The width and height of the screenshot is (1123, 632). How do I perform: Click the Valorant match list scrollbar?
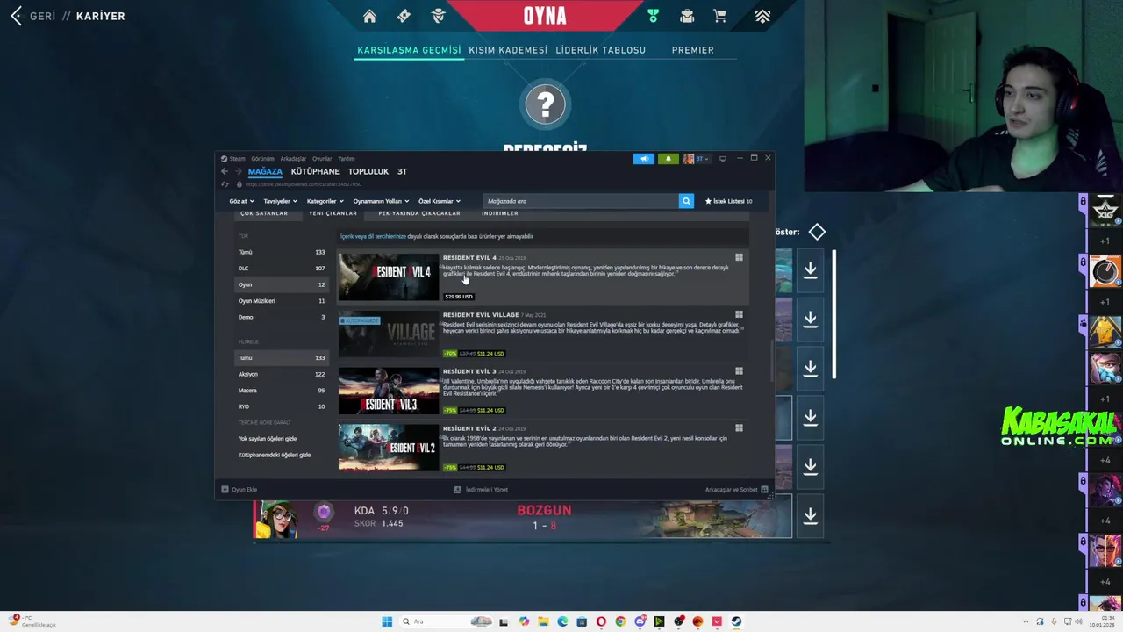click(833, 314)
